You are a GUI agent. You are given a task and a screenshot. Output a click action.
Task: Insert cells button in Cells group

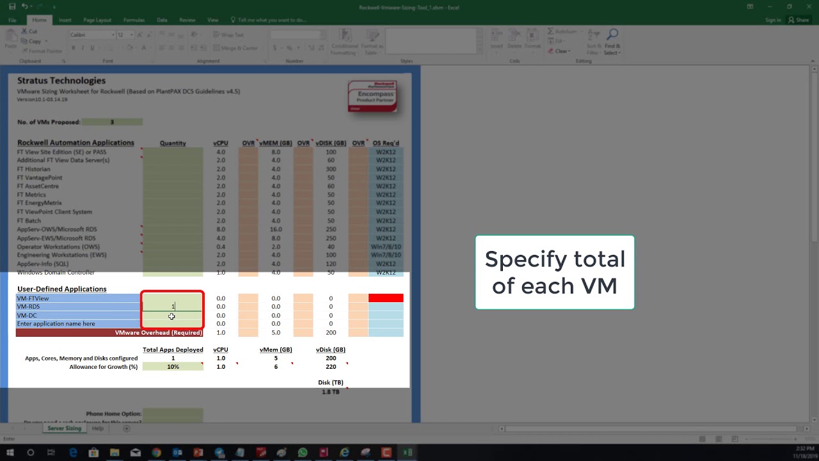point(497,40)
